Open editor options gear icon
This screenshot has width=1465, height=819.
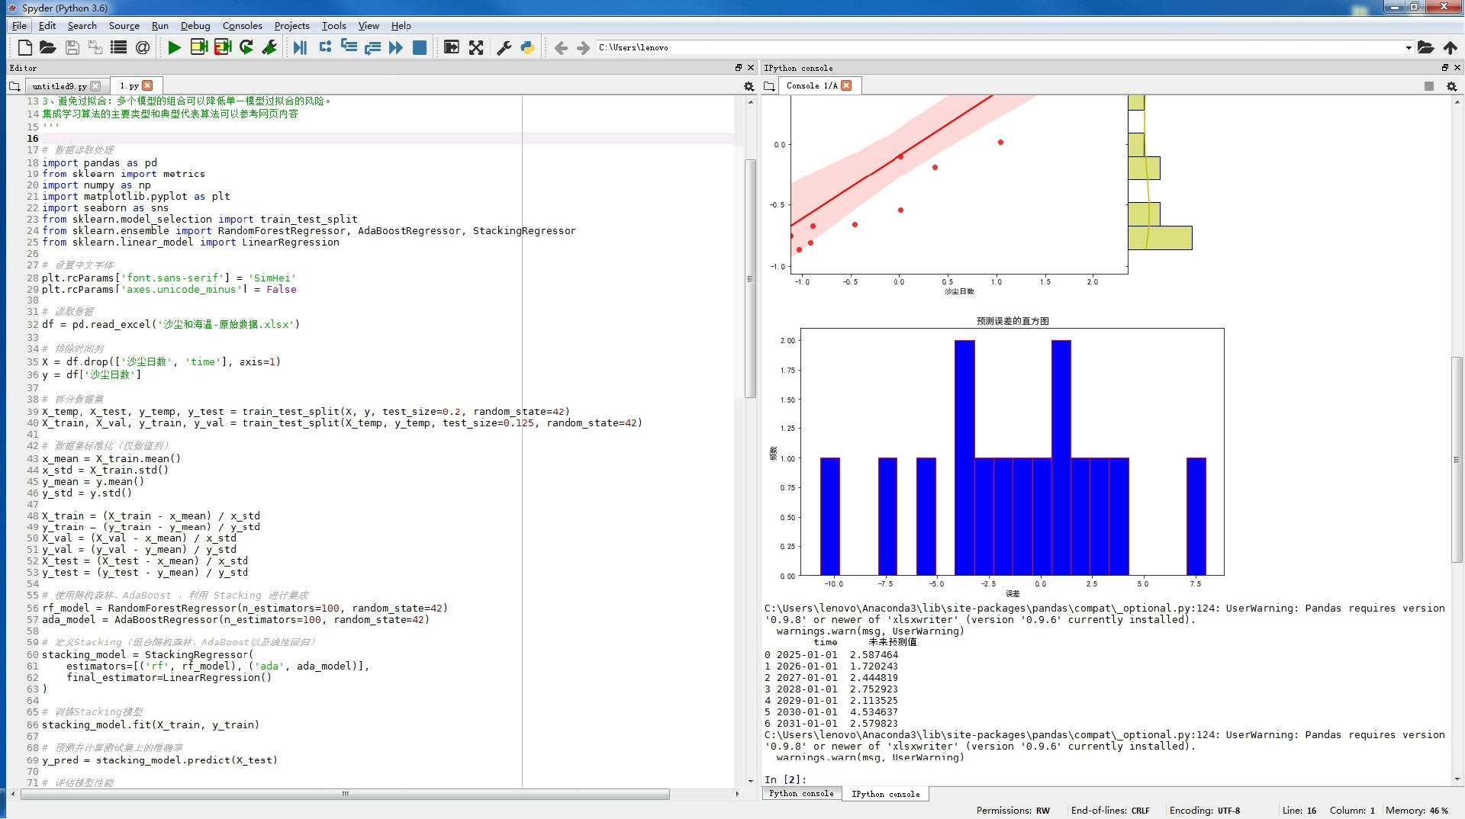click(x=749, y=86)
